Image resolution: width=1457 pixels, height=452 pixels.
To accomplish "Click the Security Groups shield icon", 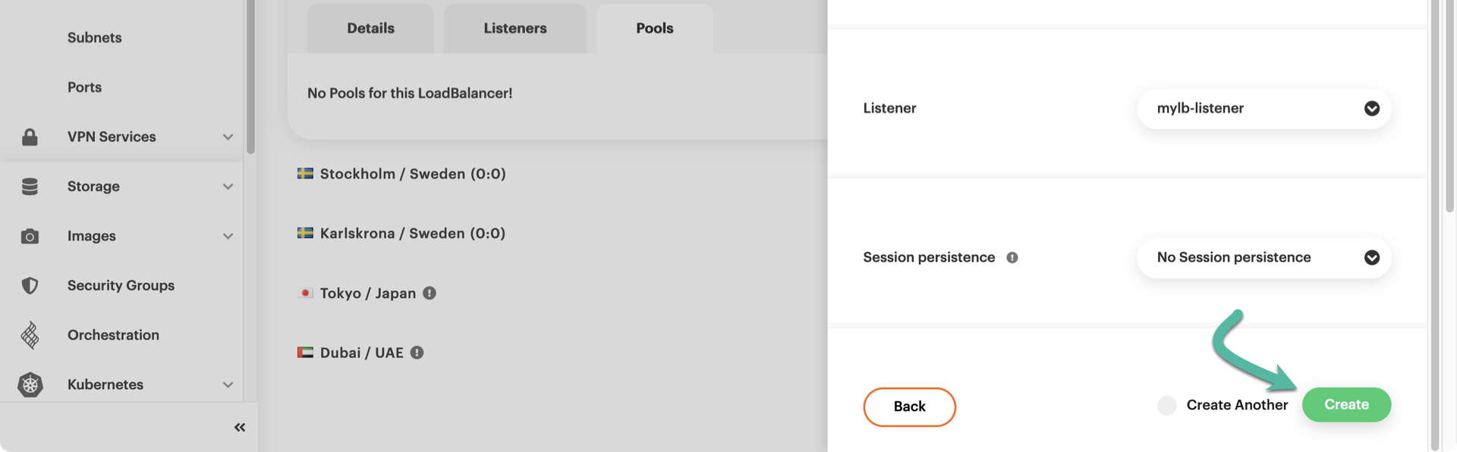I will tap(30, 286).
